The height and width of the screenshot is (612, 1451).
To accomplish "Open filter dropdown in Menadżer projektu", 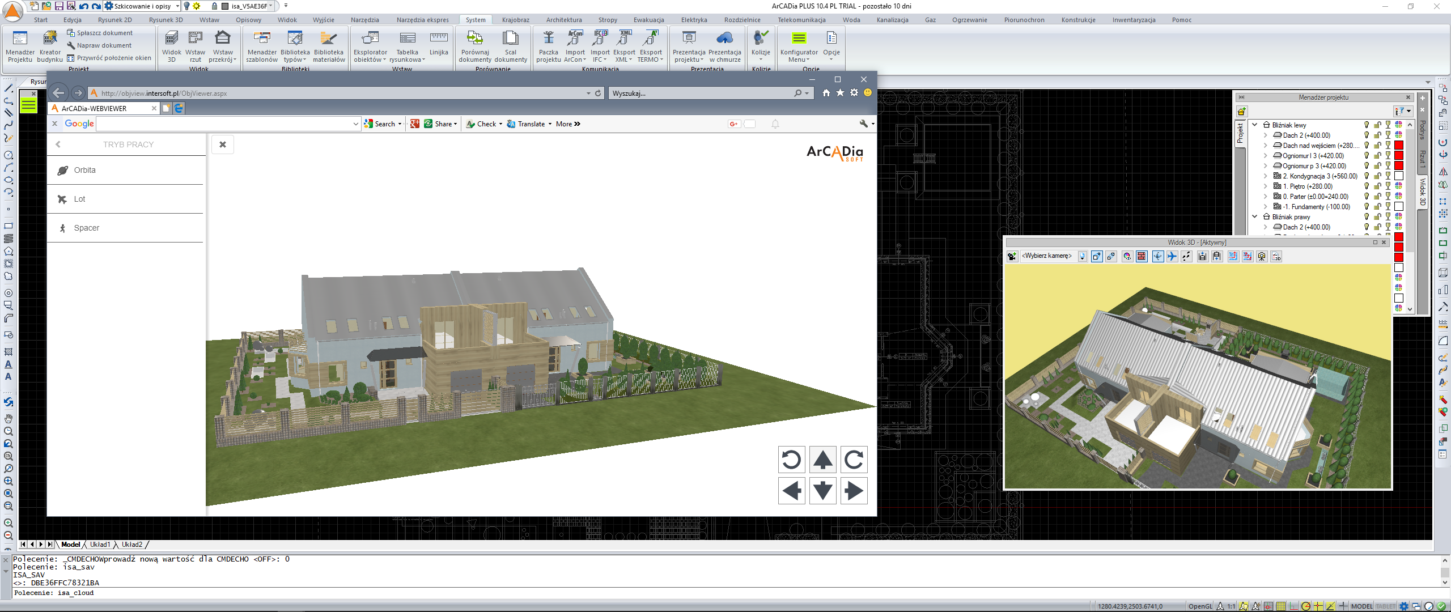I will [1403, 111].
